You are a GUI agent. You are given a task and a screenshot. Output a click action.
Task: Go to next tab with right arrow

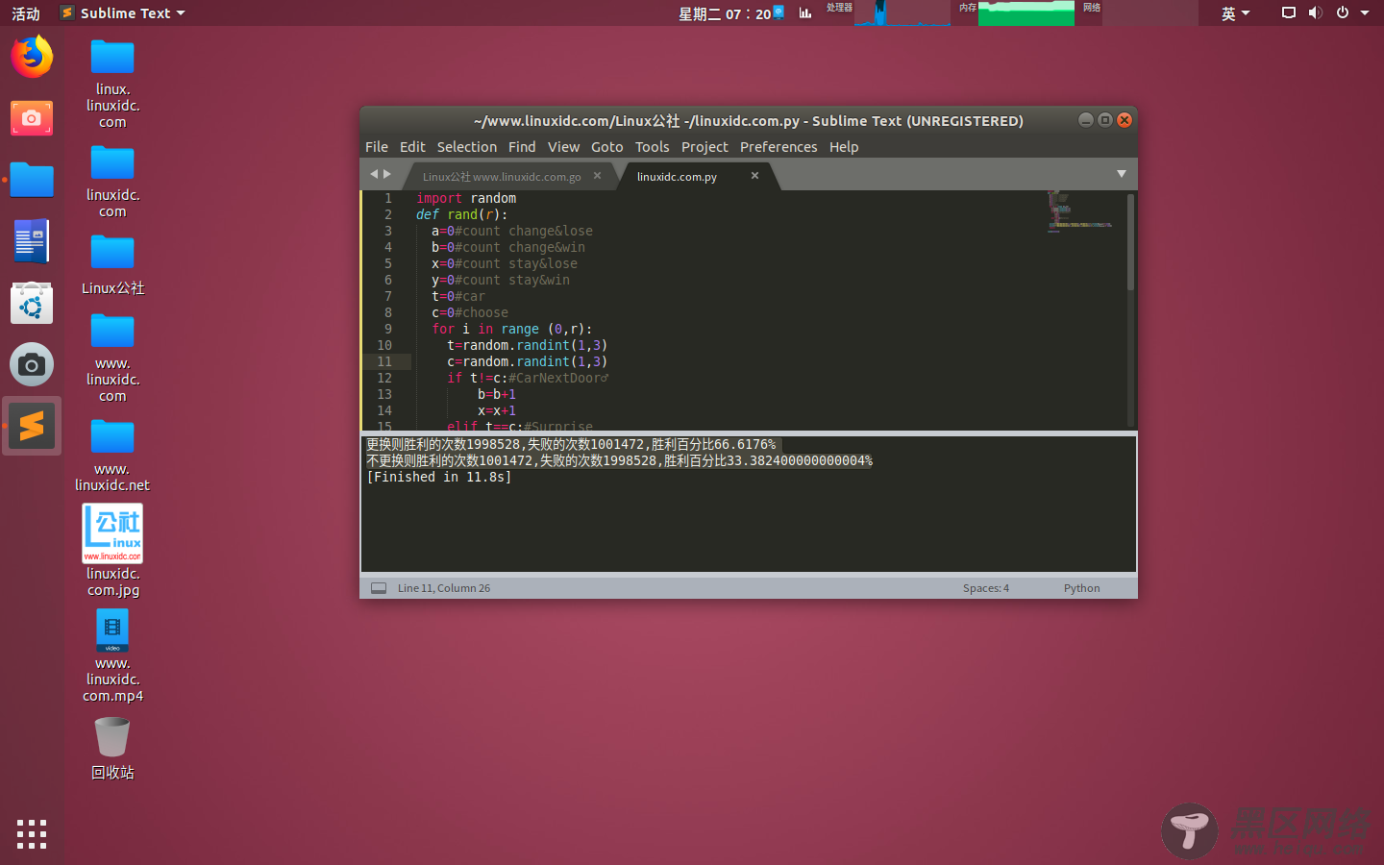coord(387,174)
